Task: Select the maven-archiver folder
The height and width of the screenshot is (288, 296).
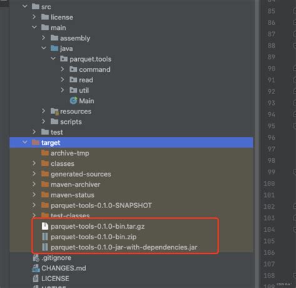Action: point(76,185)
